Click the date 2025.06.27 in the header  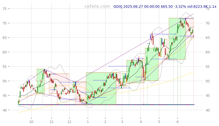pyautogui.click(x=132, y=6)
